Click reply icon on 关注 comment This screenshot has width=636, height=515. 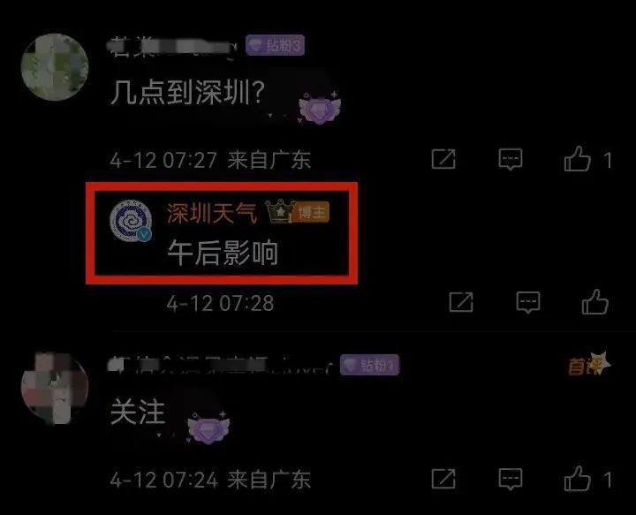click(x=511, y=479)
